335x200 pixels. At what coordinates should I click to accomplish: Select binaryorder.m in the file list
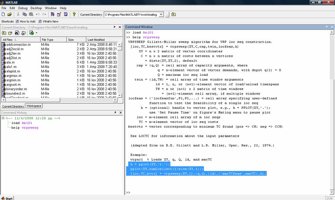coord(16,89)
